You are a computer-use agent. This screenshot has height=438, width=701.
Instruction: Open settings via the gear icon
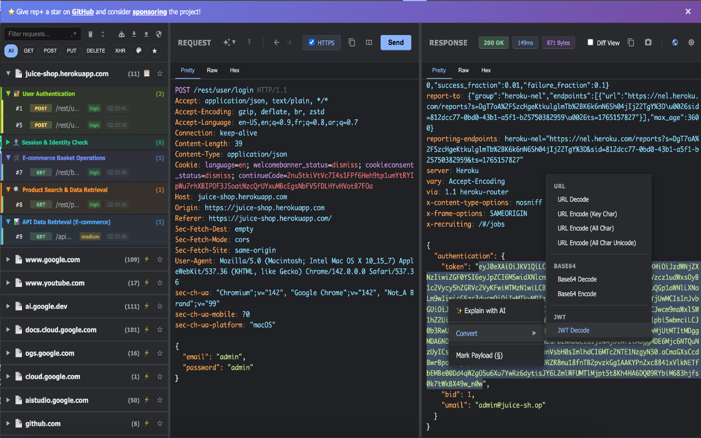691,43
